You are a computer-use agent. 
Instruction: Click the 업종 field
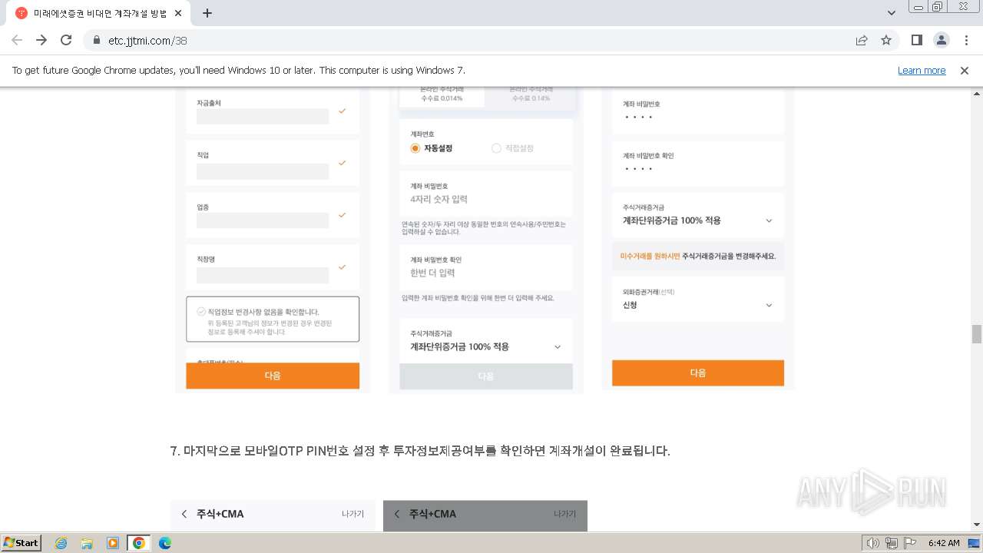[263, 220]
